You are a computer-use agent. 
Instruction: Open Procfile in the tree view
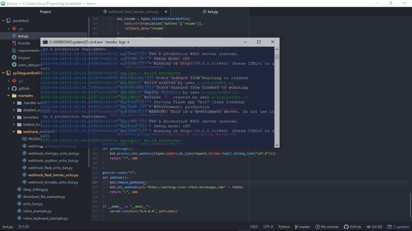24,43
